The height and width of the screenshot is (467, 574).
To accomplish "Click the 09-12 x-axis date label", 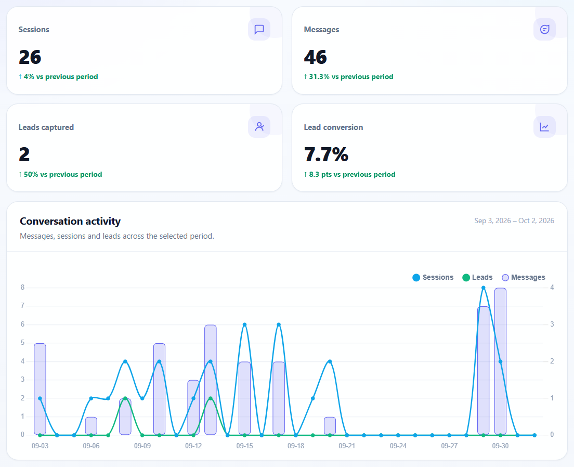I will 193,446.
